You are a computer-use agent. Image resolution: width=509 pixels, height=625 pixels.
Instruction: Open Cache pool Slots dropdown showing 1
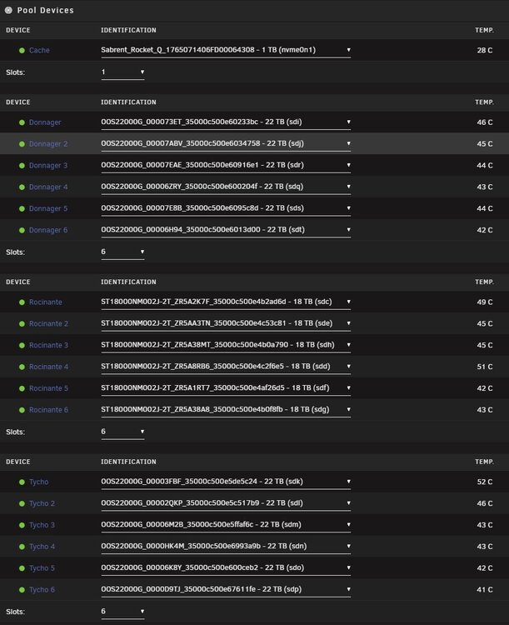(x=122, y=72)
